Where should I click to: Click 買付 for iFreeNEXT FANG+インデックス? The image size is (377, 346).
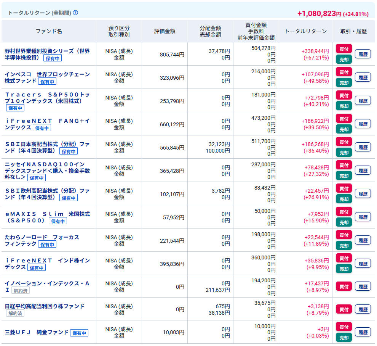click(x=344, y=119)
